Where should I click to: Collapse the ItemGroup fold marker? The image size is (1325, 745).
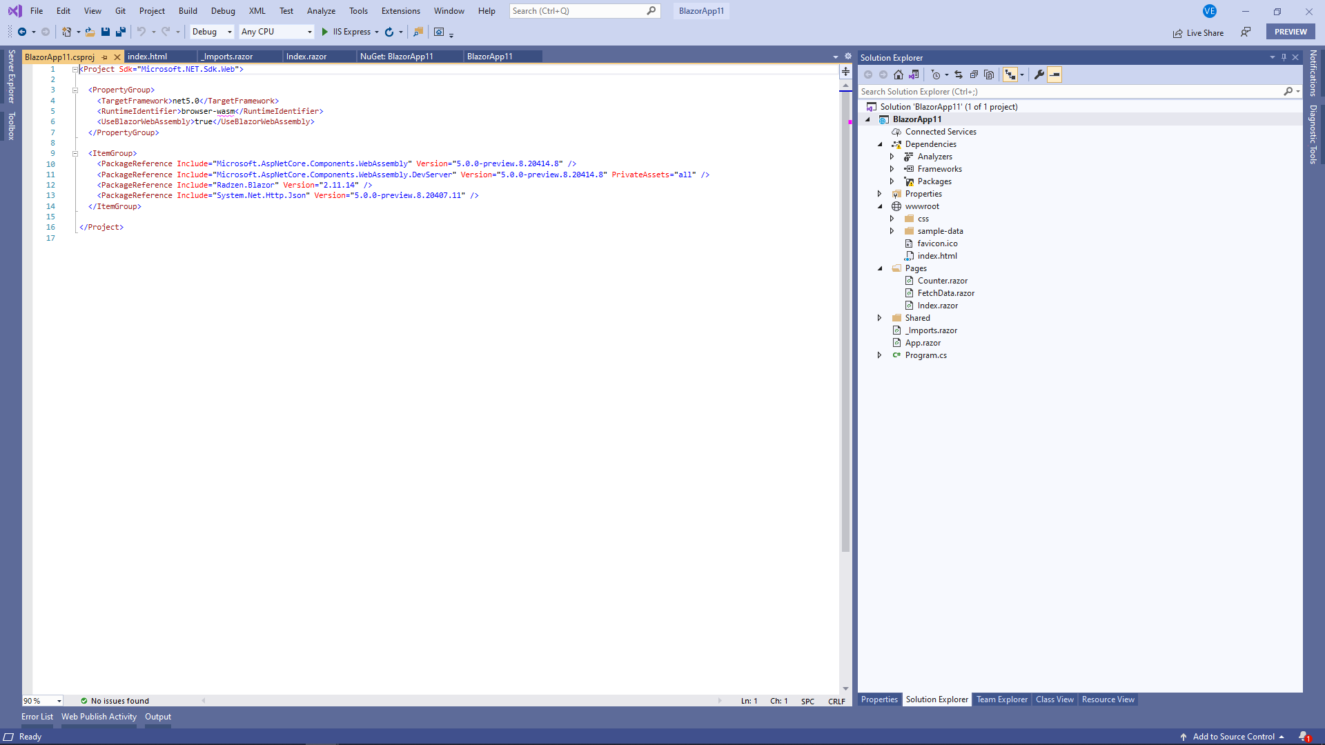[75, 154]
